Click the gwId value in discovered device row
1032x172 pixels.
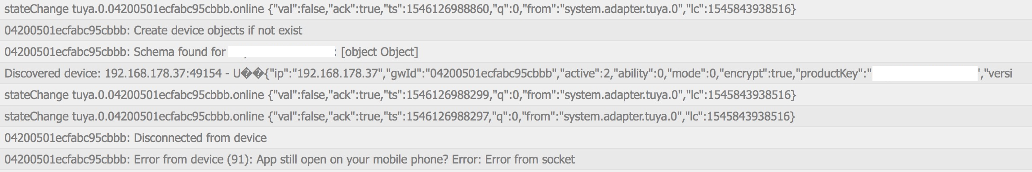point(491,73)
